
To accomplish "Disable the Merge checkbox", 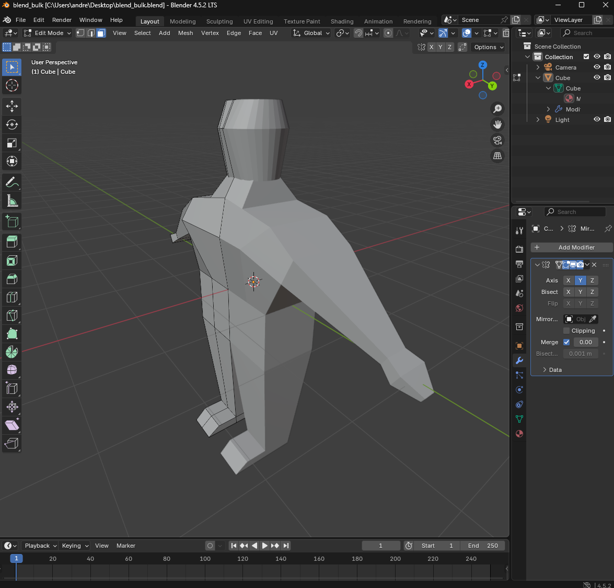I will coord(566,342).
